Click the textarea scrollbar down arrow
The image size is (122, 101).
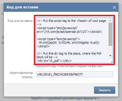(111, 56)
